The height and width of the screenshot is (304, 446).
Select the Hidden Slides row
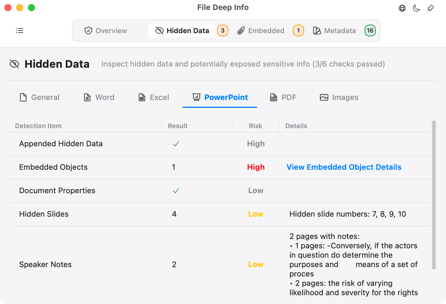(220, 214)
